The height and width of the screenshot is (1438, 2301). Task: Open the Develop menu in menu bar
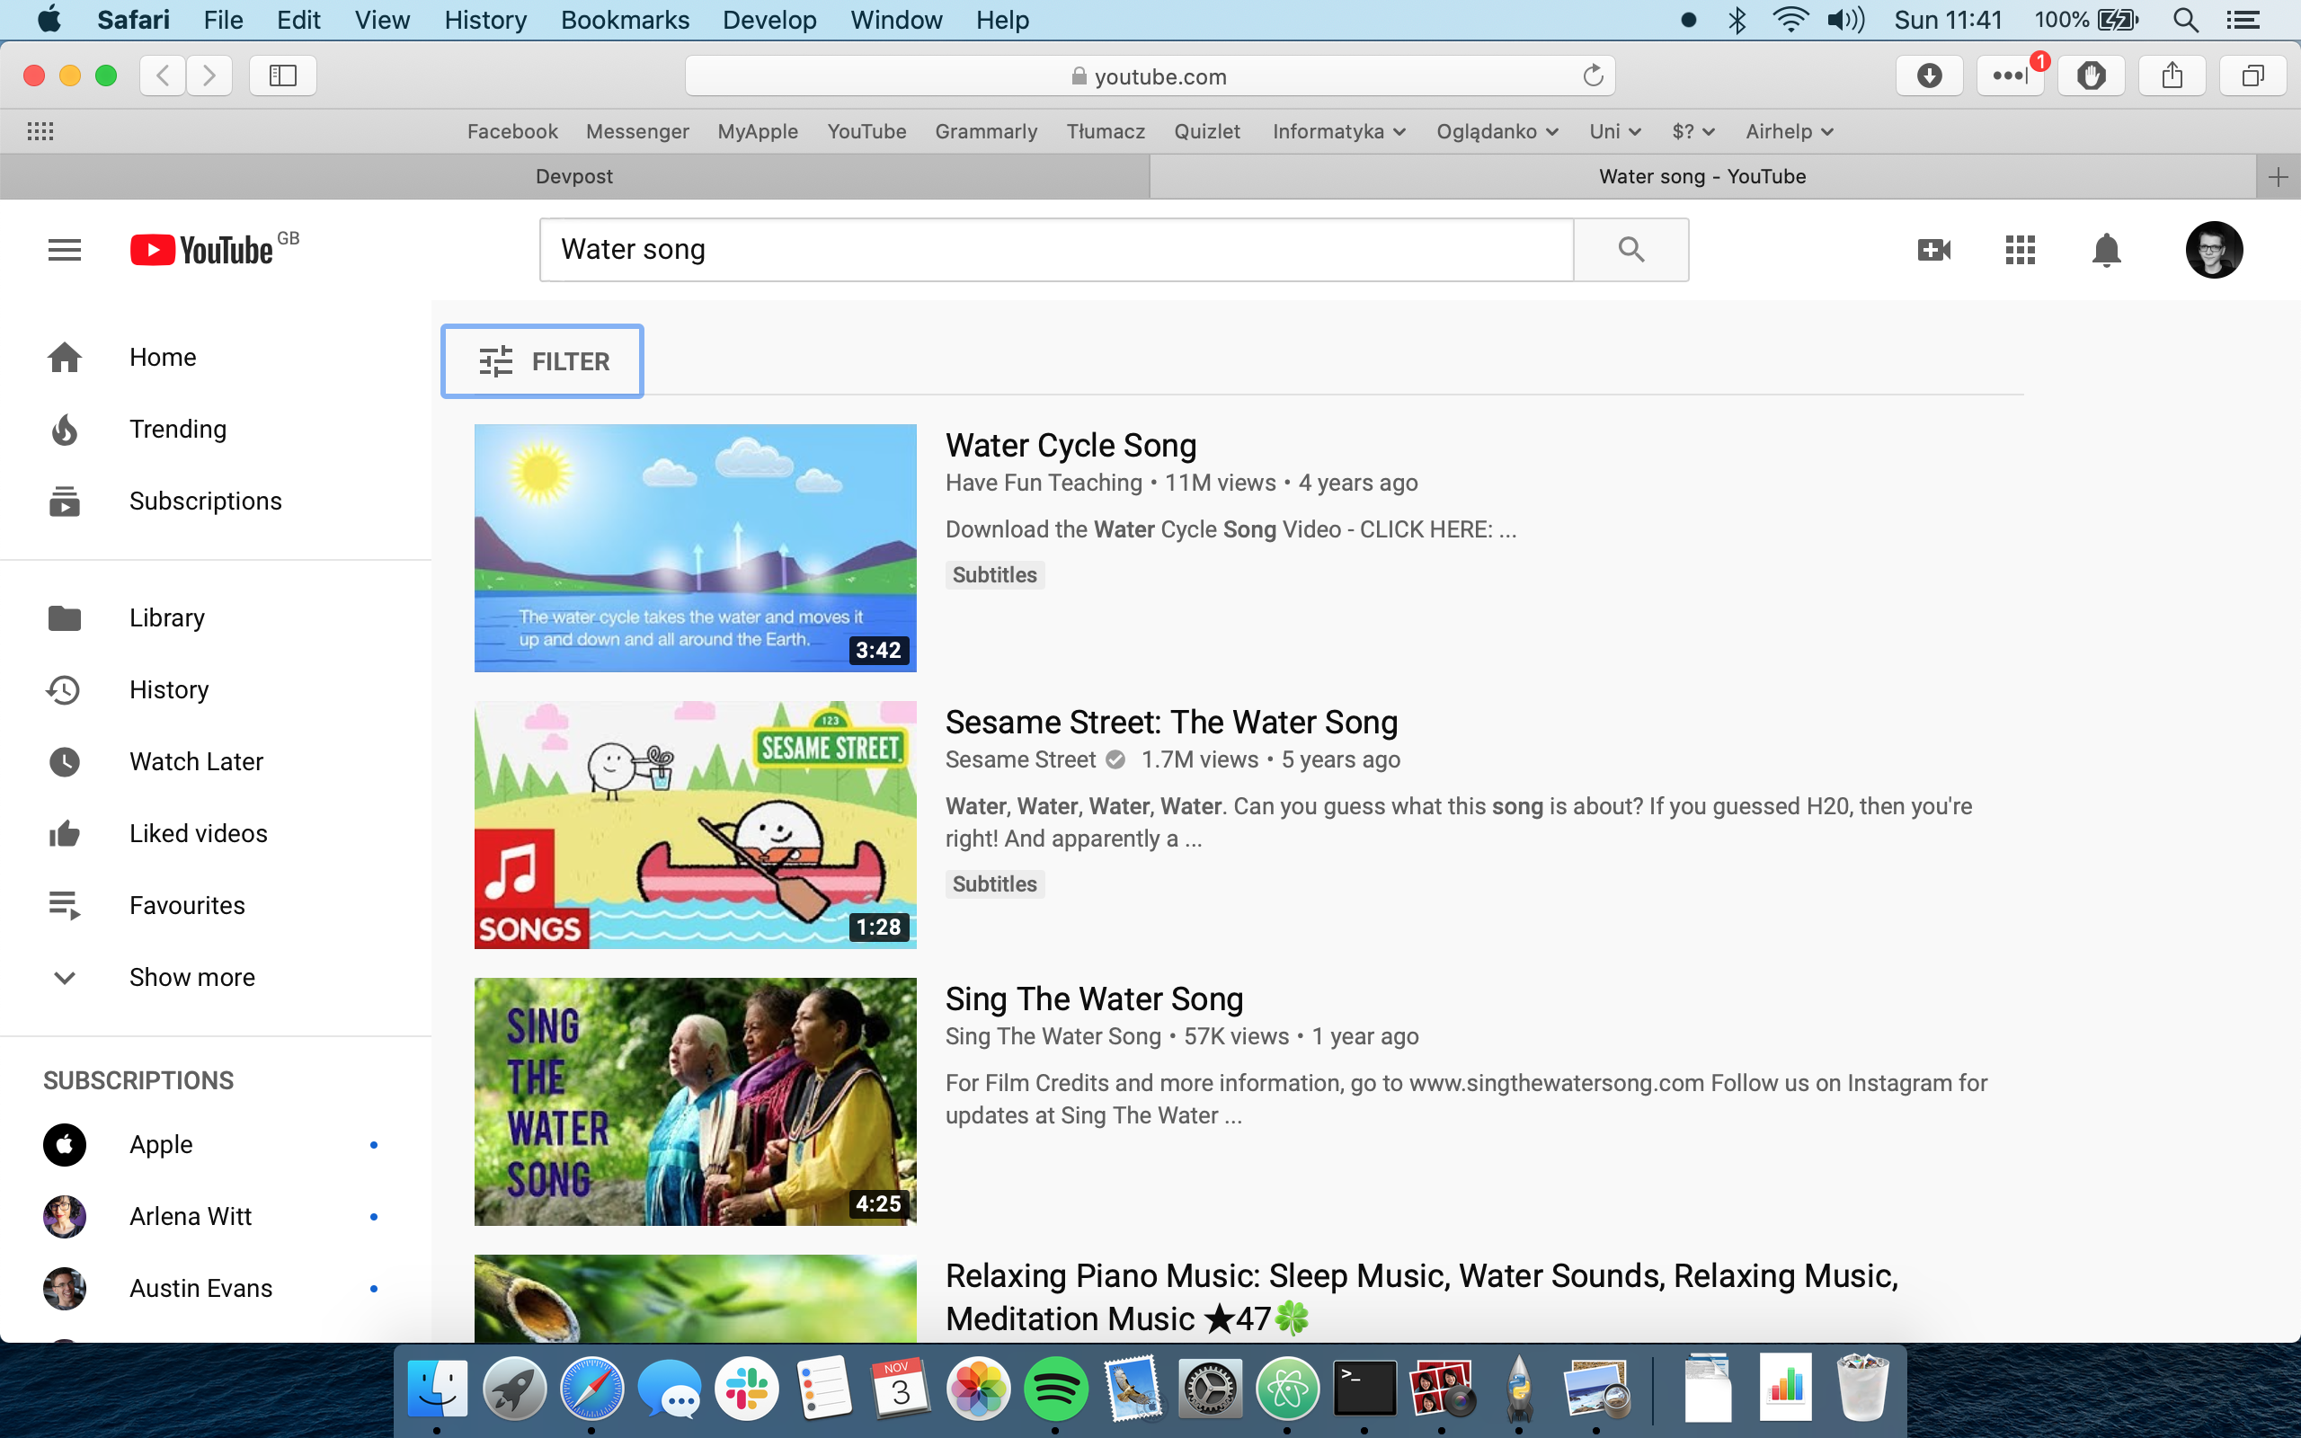(768, 20)
